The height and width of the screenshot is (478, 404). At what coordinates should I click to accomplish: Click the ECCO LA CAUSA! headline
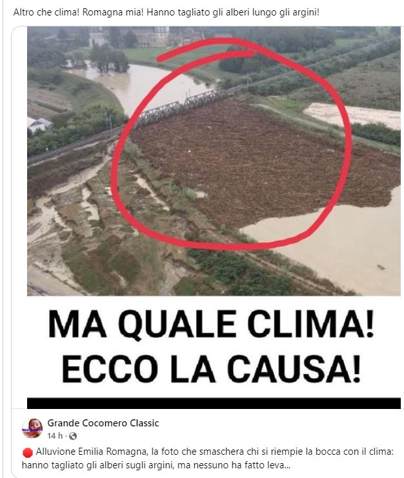211,369
